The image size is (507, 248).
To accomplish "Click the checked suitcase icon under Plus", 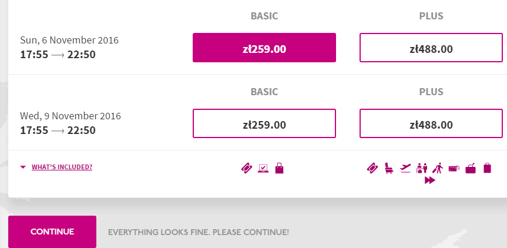I will [x=487, y=168].
